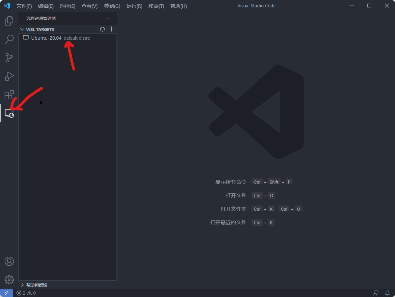Open the Explorer view in activity bar
Screen dimensions: 395x297
click(x=9, y=21)
